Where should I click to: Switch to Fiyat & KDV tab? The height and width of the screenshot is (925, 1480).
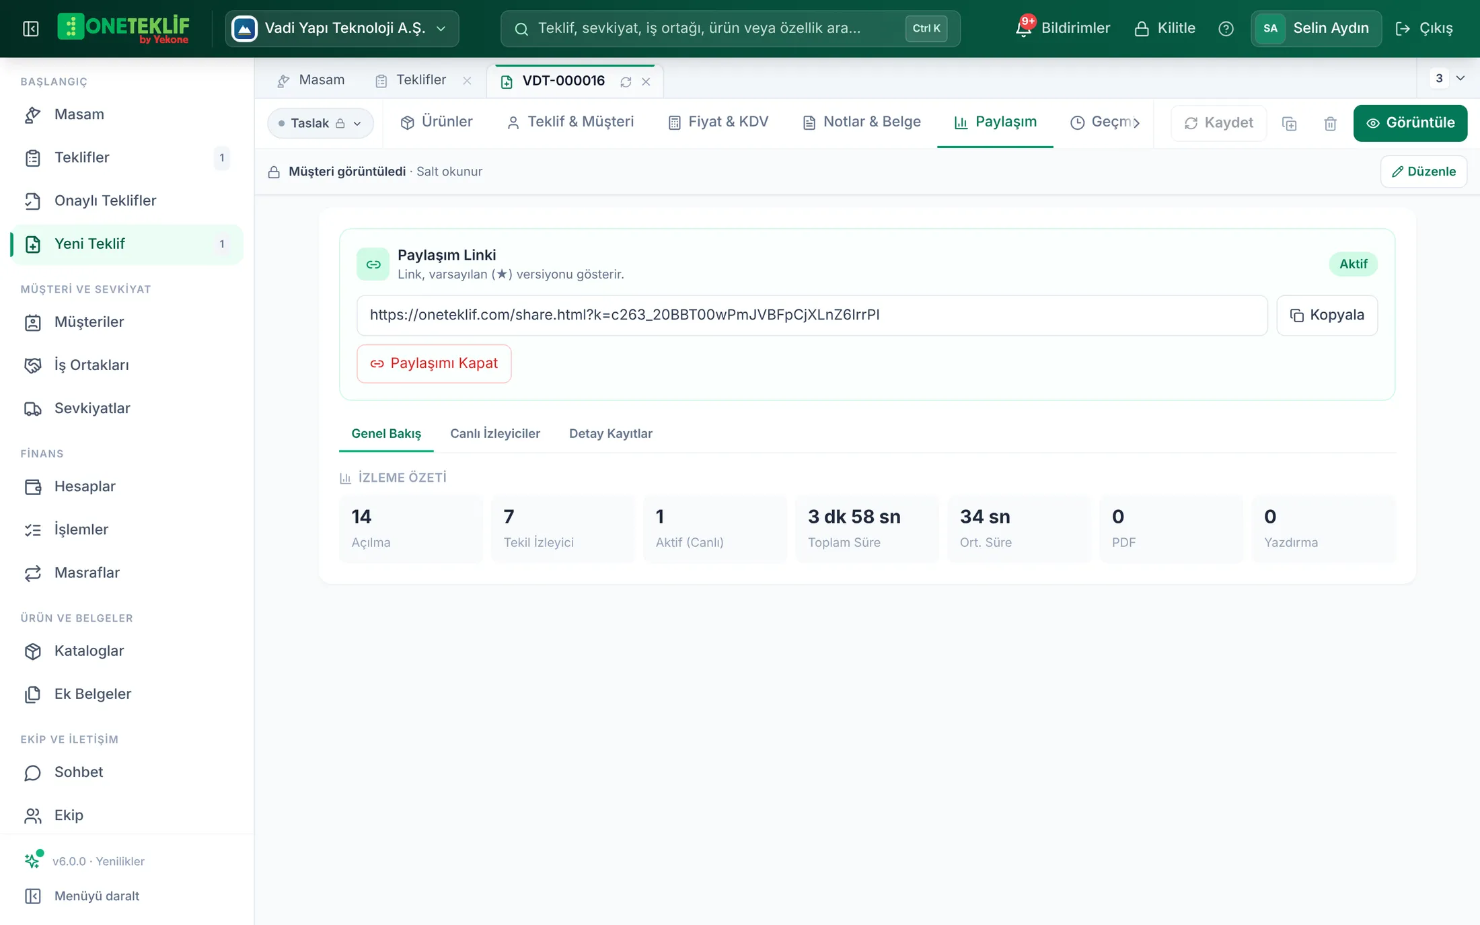point(718,122)
